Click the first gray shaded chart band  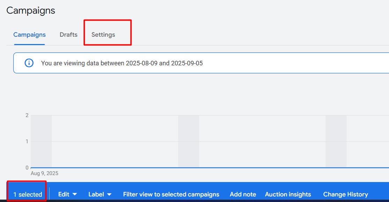(41, 141)
